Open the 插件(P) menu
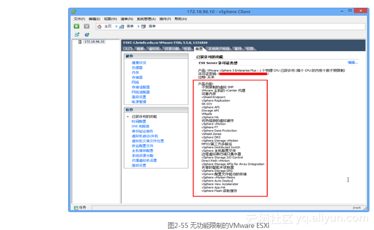The width and height of the screenshot is (374, 230). click(165, 19)
